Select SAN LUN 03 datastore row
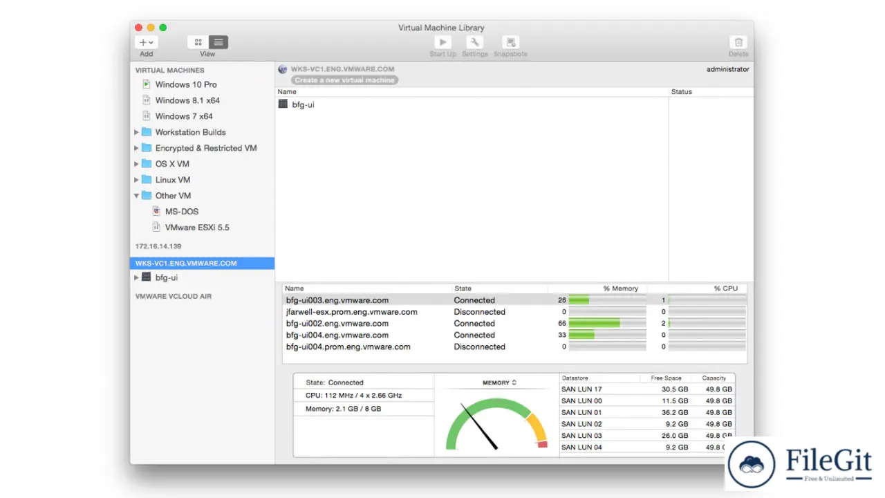This screenshot has width=885, height=498. pos(646,436)
